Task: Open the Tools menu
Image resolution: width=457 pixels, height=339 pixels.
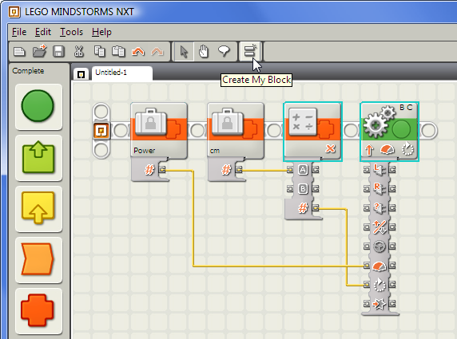Action: click(71, 32)
